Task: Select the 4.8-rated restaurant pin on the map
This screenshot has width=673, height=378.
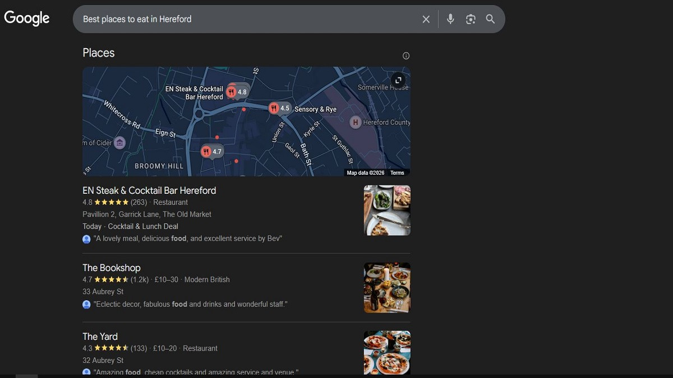Action: [x=238, y=91]
